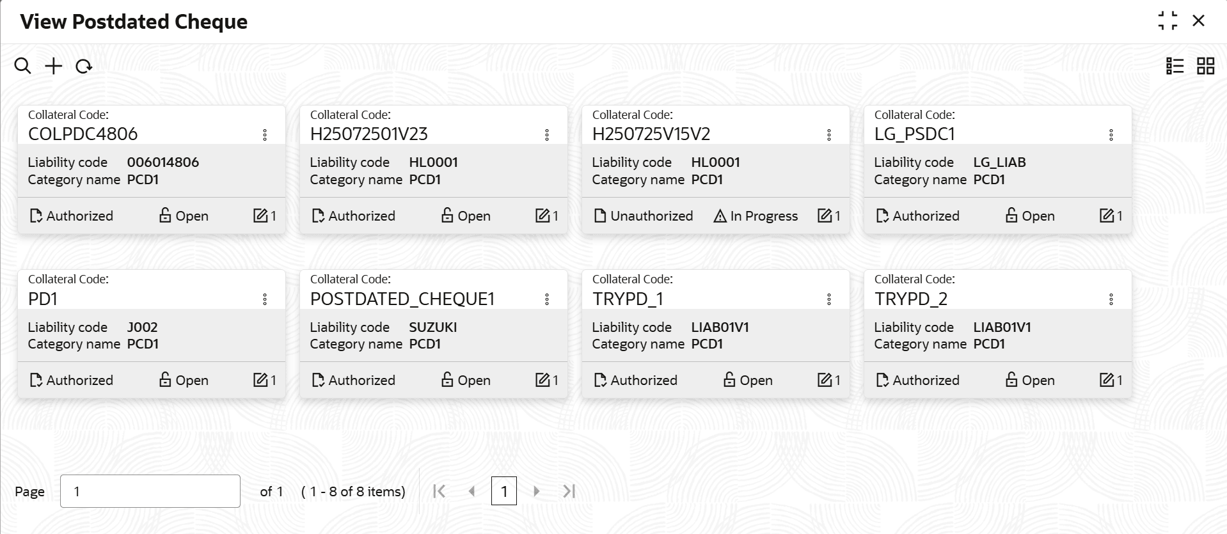Click the Page number input field
This screenshot has width=1227, height=534.
(x=150, y=491)
